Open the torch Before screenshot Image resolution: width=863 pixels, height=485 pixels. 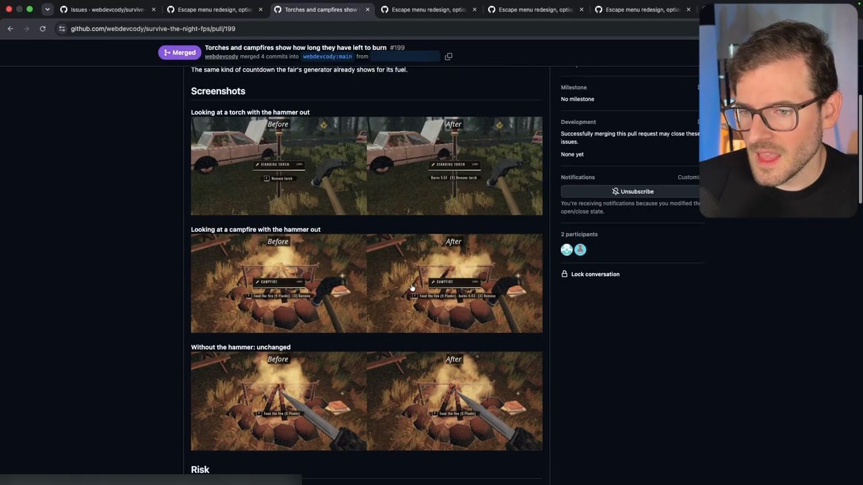coord(278,166)
